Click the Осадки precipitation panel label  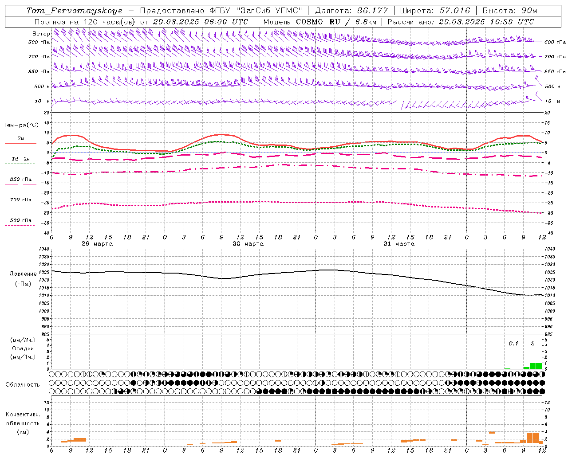tap(23, 348)
